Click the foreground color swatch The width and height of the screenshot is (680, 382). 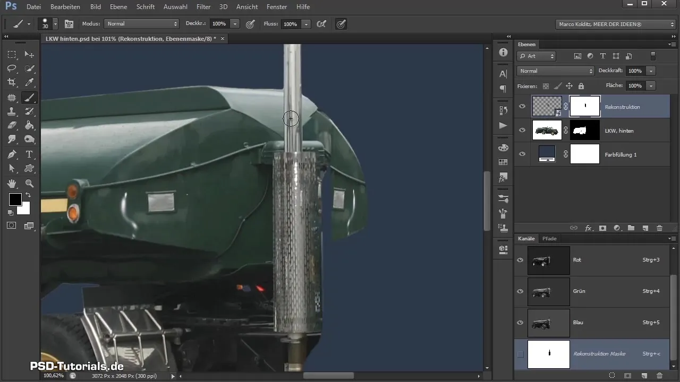[15, 199]
